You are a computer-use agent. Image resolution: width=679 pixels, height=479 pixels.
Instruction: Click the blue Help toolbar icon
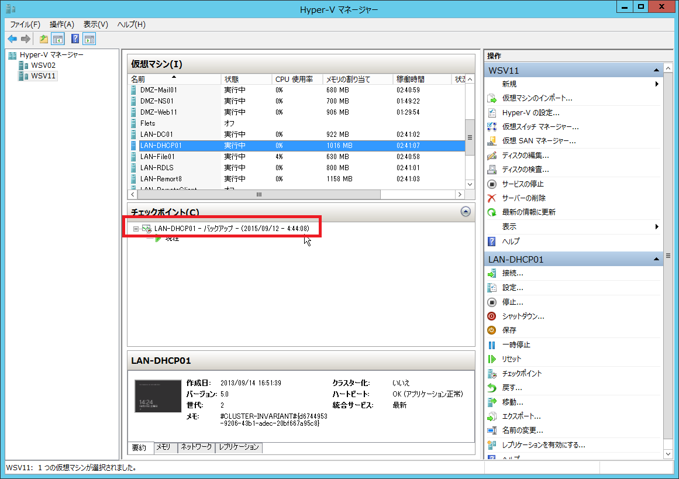[x=75, y=39]
